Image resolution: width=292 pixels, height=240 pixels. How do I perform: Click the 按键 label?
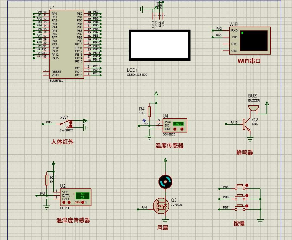239,223
